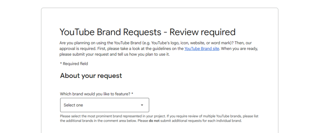
Task: Focus the brand selection combo box field
Action: tap(104, 105)
